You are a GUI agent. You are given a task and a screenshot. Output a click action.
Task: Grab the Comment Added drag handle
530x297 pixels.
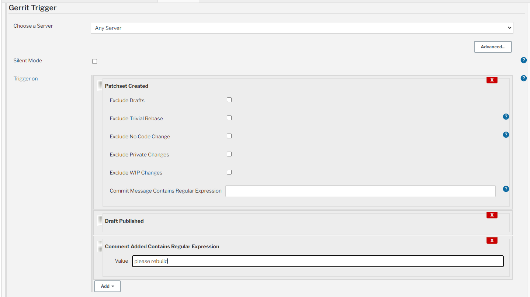(x=100, y=246)
